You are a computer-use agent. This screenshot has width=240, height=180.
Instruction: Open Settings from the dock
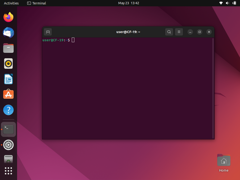[x=8, y=145]
